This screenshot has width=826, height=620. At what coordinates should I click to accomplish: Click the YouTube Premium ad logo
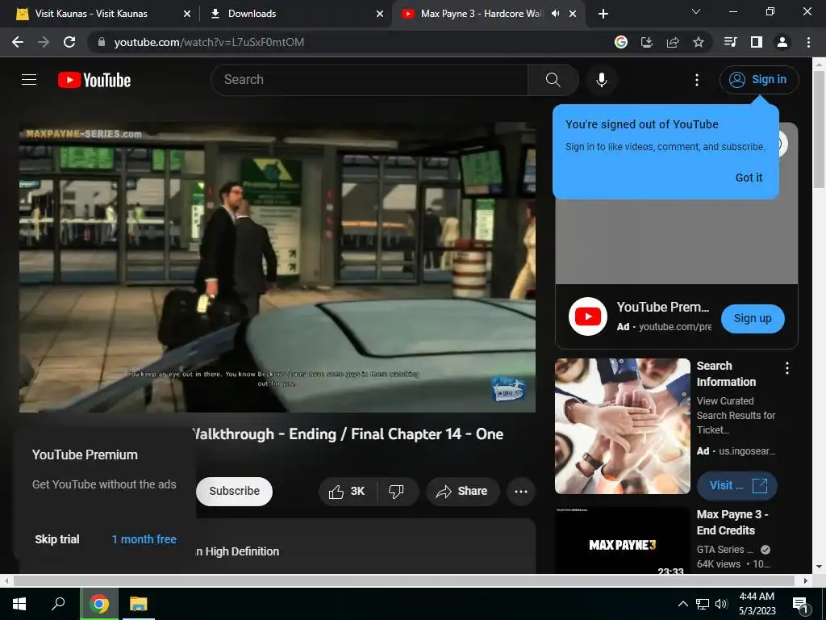588,316
